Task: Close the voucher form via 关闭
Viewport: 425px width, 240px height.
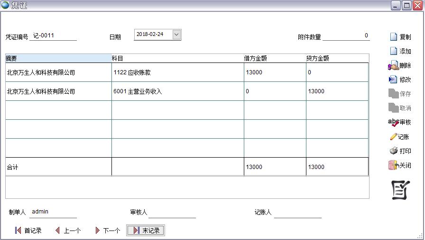Action: (399, 166)
